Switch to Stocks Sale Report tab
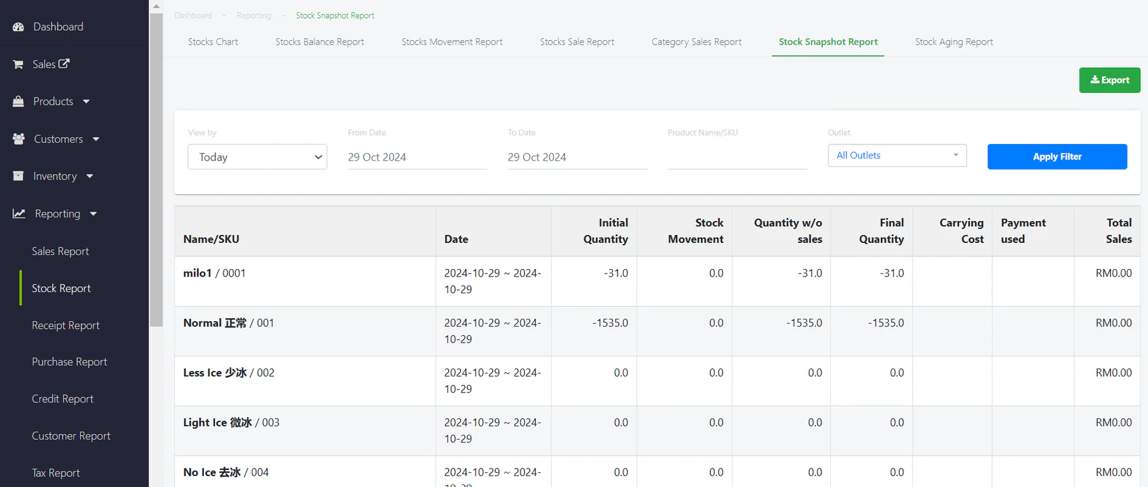The image size is (1148, 487). (x=577, y=42)
